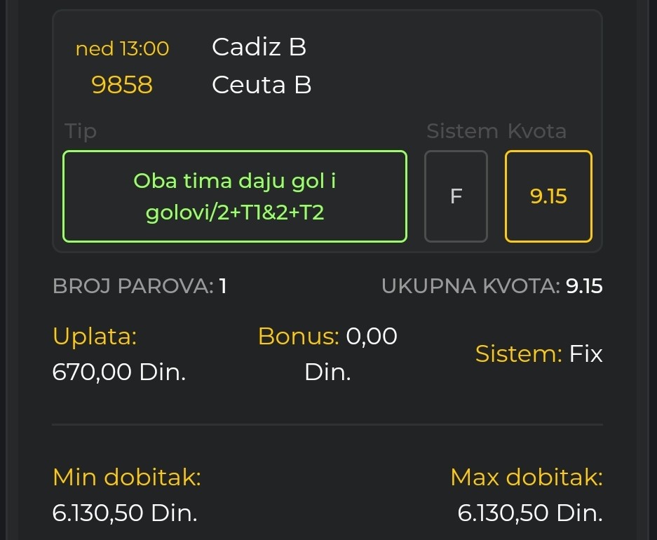This screenshot has width=657, height=540.
Task: Click the match time ned 13:00
Action: (122, 48)
